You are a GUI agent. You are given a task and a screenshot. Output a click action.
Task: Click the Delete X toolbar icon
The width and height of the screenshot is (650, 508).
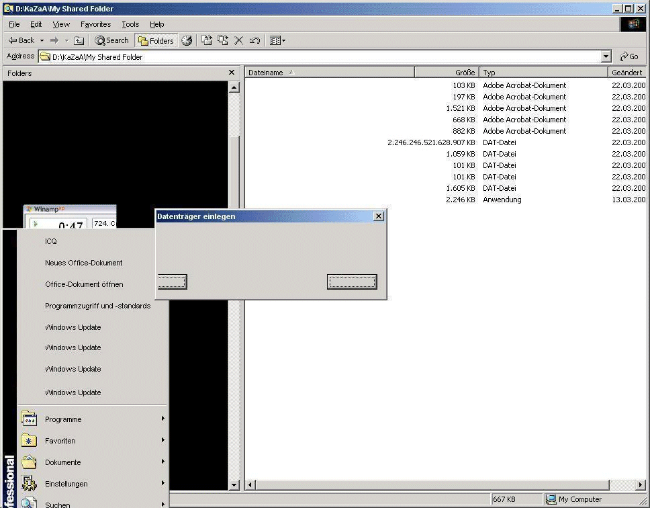tap(238, 40)
